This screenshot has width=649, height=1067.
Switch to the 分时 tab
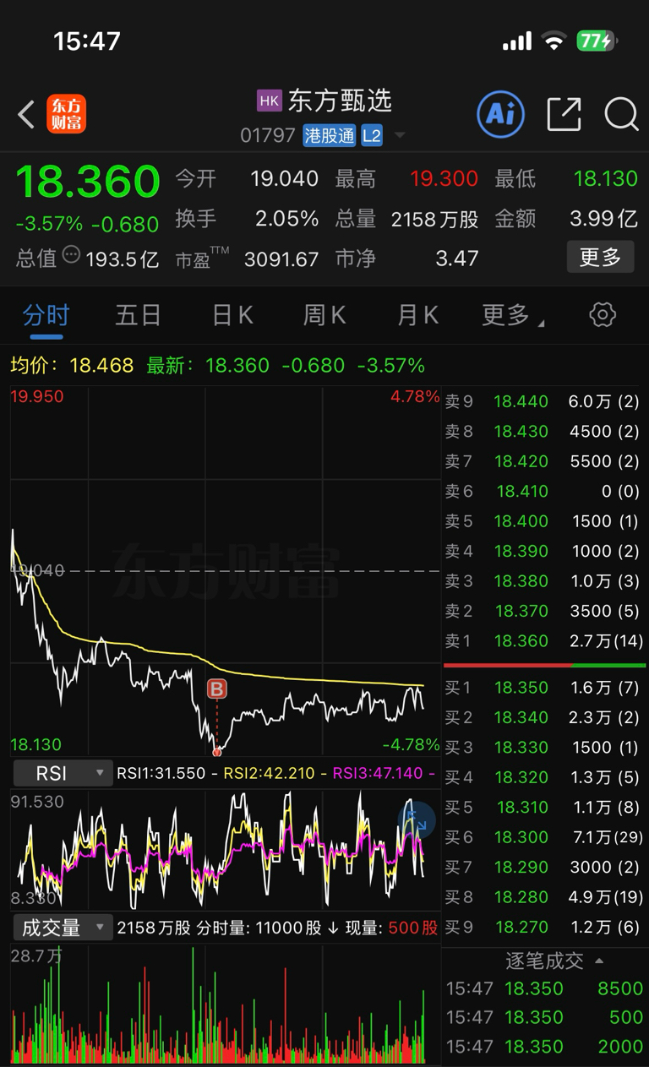point(46,316)
